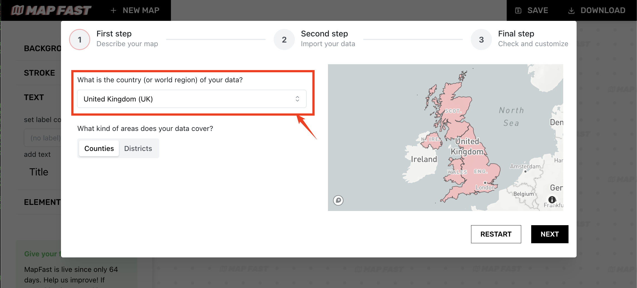The height and width of the screenshot is (288, 637).
Task: Select step 2 circle in wizard
Action: (x=284, y=39)
